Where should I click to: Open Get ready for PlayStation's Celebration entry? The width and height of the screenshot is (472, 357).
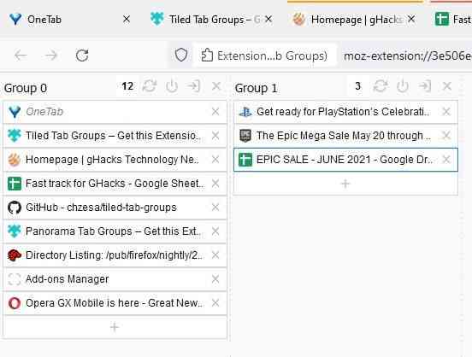tap(345, 112)
